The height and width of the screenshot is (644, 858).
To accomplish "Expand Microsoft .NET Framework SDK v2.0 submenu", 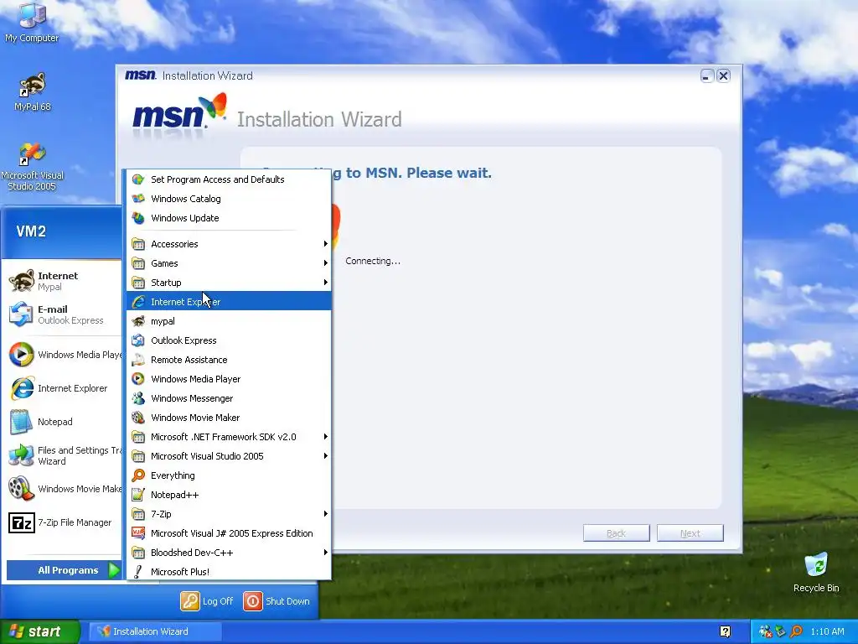I will (x=229, y=437).
